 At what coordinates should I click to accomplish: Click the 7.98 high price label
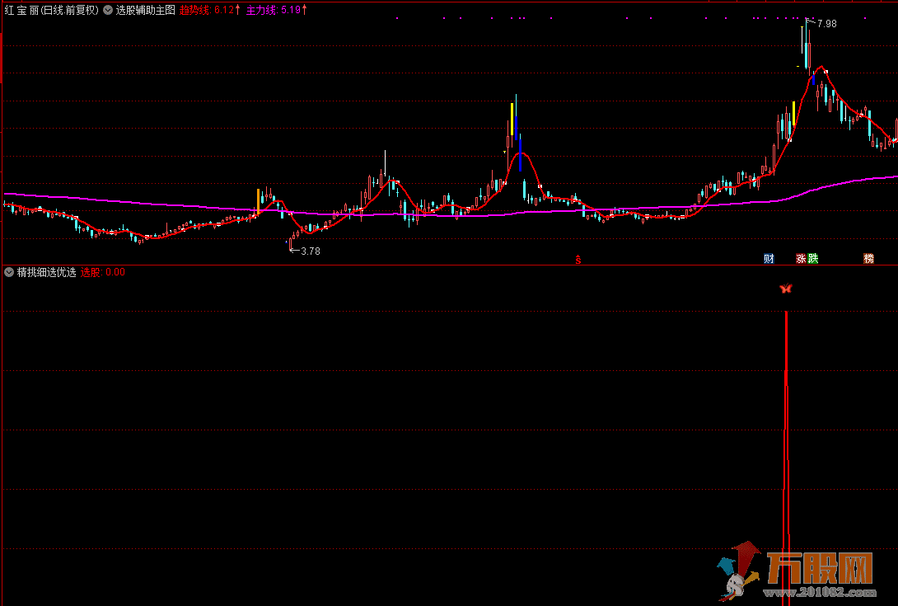point(827,24)
